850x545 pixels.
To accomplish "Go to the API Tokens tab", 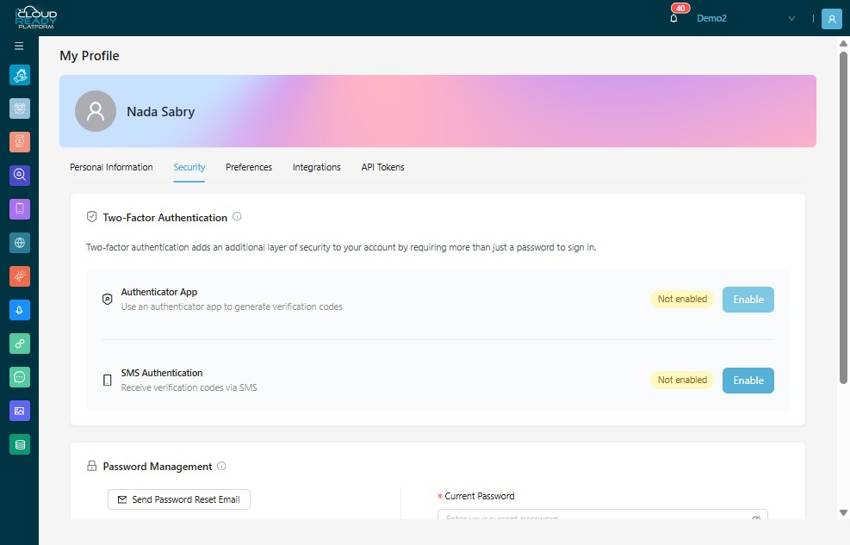I will click(382, 167).
